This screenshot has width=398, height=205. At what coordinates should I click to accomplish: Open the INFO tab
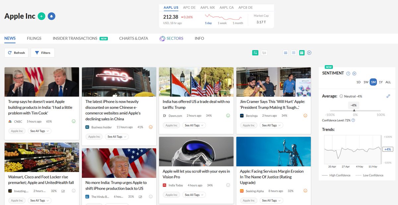coord(199,38)
